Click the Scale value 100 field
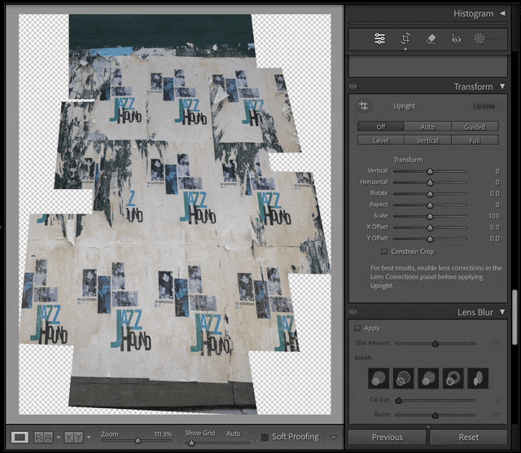 coord(493,216)
